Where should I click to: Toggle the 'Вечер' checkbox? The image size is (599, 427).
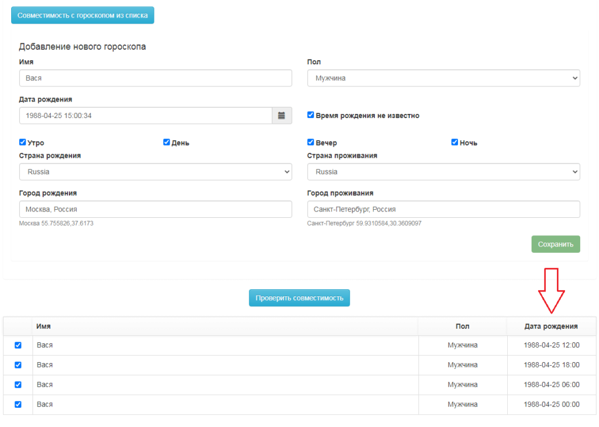click(311, 142)
